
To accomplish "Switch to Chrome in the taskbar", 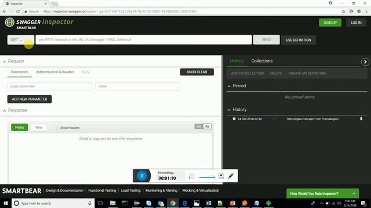I will [x=173, y=203].
